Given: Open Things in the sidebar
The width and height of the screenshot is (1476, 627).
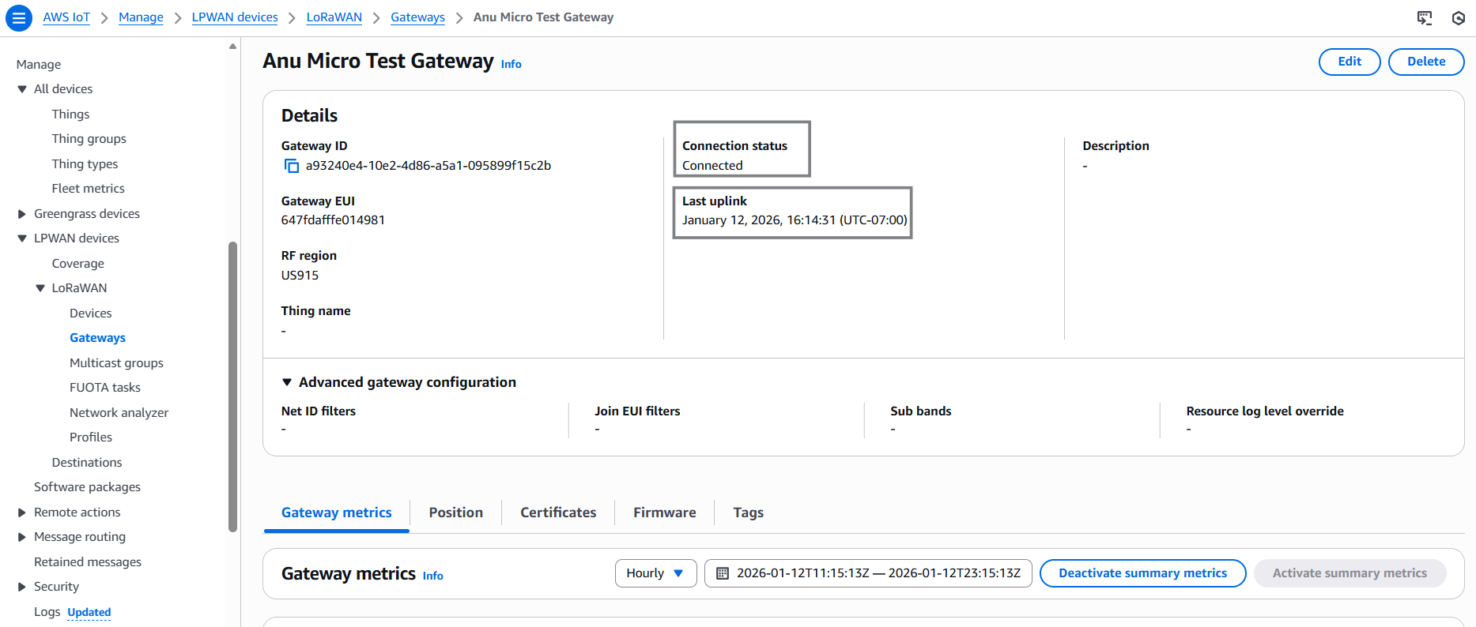Looking at the screenshot, I should (x=70, y=115).
